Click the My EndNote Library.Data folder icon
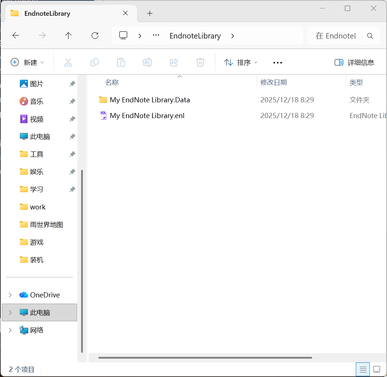This screenshot has width=387, height=377. coord(103,100)
